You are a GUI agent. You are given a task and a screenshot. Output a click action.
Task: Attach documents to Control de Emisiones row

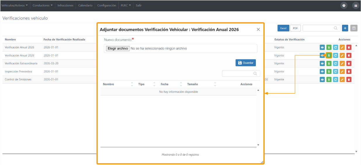tap(329, 79)
